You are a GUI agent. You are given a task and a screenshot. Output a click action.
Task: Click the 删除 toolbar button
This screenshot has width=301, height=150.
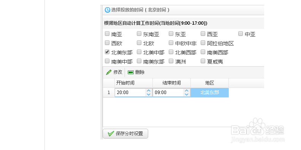point(136,72)
